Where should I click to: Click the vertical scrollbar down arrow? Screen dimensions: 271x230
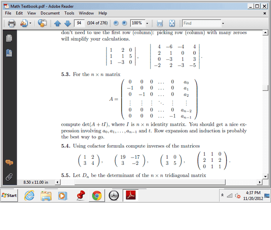(x=265, y=176)
